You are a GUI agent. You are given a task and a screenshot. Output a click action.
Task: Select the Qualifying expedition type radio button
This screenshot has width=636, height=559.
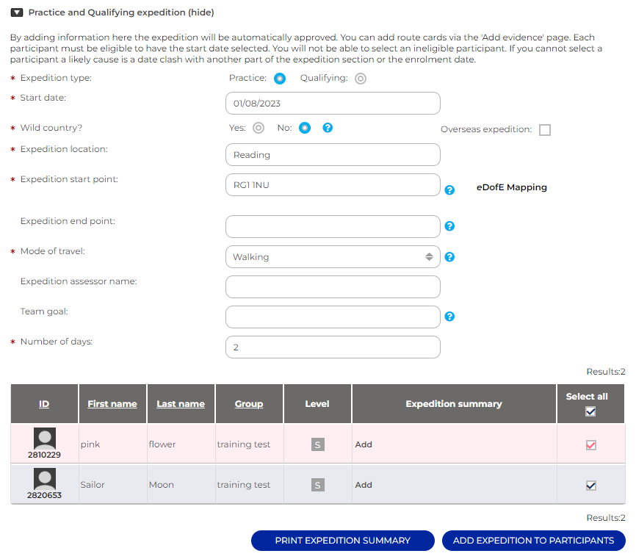(360, 78)
